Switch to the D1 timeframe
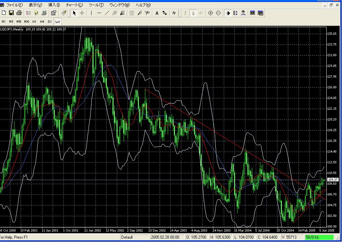Viewport: 342px width, 247px height. point(50,22)
